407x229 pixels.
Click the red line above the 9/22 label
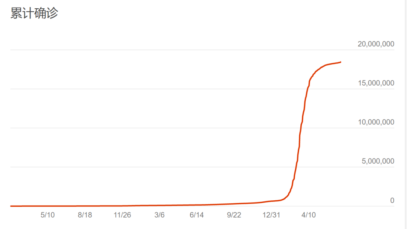pyautogui.click(x=234, y=204)
